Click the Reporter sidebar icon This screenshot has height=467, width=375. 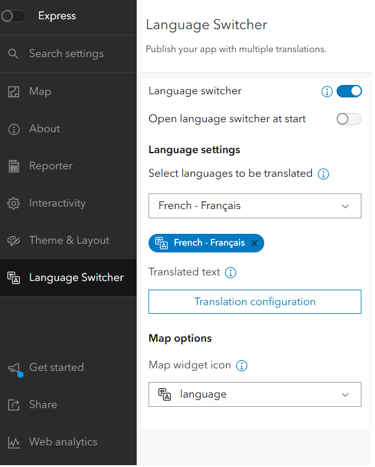(14, 166)
